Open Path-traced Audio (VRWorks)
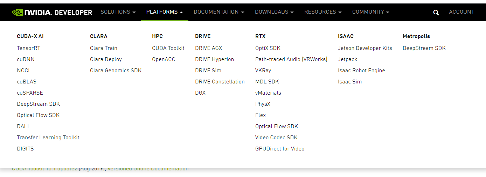This screenshot has width=486, height=177. pos(291,59)
